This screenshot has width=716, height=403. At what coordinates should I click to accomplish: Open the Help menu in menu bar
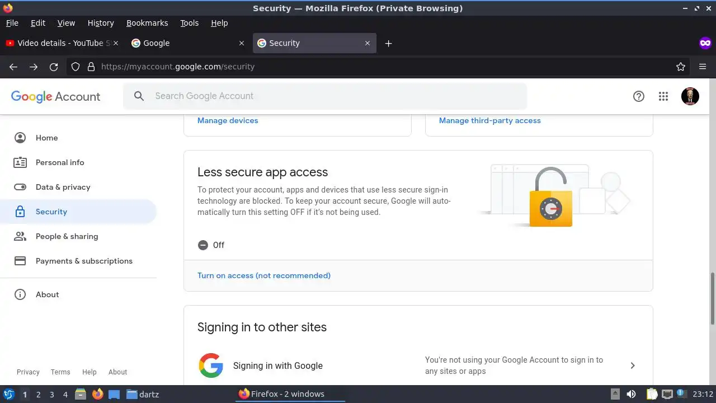[x=219, y=23]
